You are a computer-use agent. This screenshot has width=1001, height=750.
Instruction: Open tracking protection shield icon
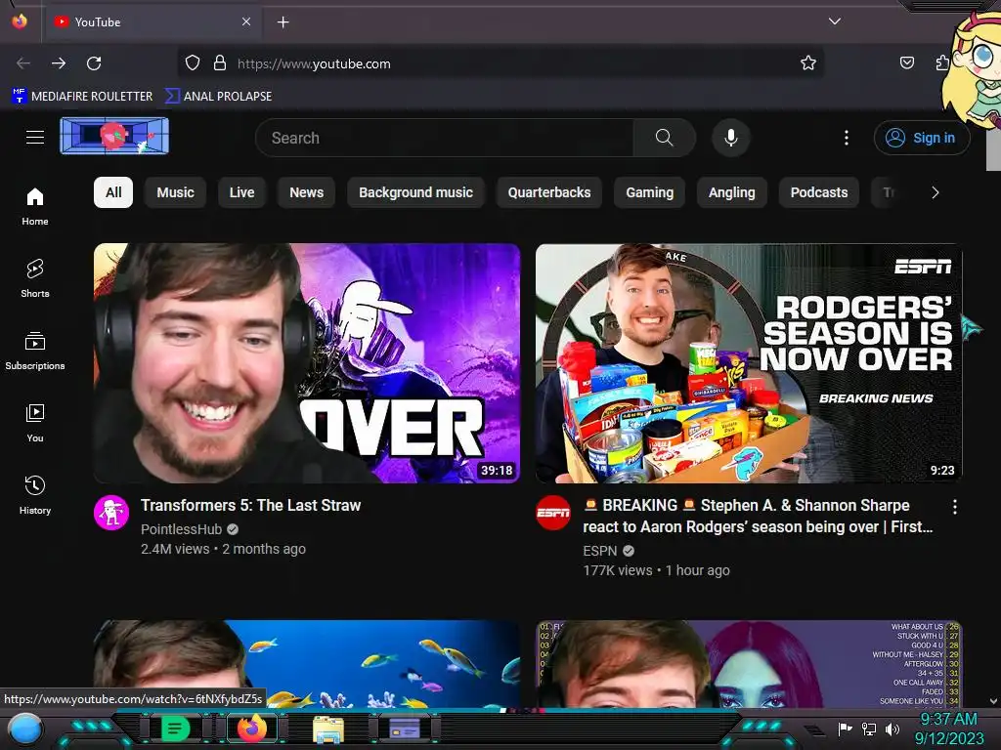point(193,63)
